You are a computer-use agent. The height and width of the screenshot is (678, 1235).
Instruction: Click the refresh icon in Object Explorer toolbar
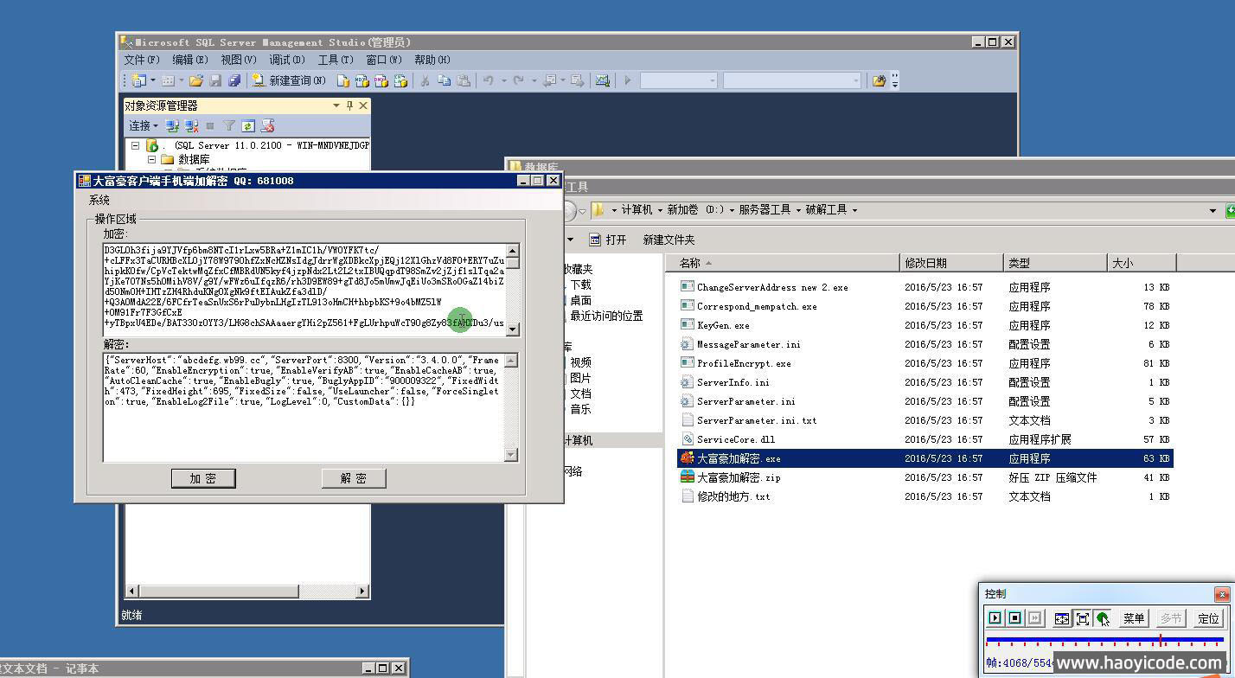pos(248,126)
